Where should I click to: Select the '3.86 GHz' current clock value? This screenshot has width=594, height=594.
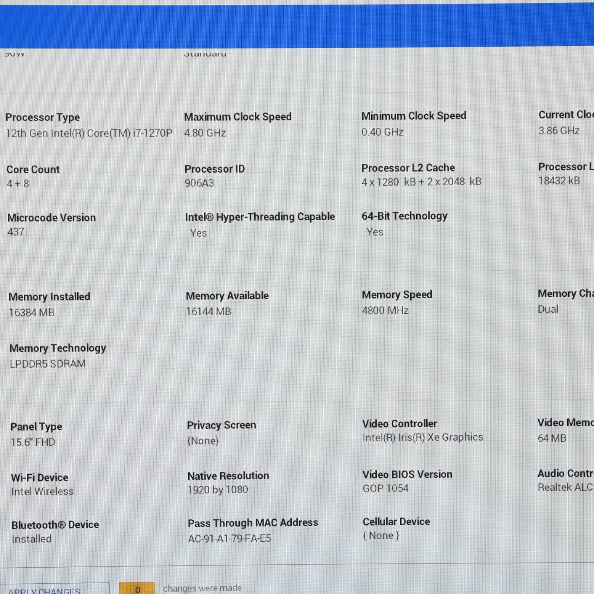click(x=559, y=131)
